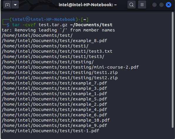Click the tar -cvzf command text
175x139 pixels.
(24, 25)
